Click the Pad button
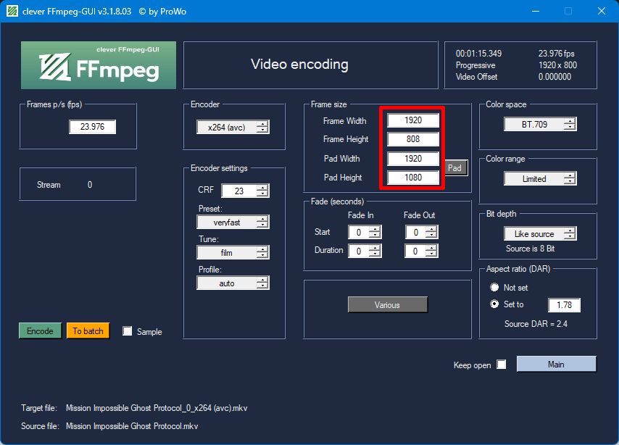This screenshot has height=445, width=619. (x=454, y=168)
